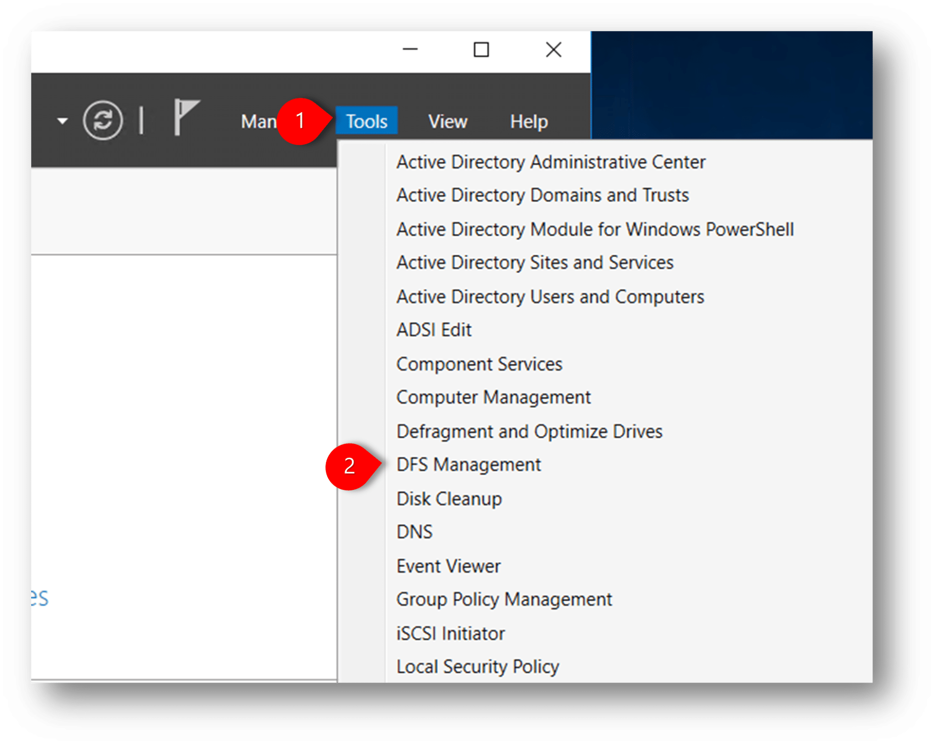Click the Refresh icon in the toolbar

(103, 120)
